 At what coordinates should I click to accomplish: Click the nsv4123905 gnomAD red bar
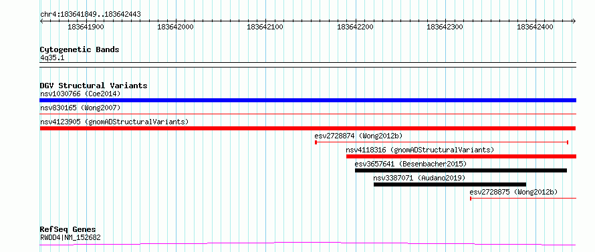click(x=308, y=128)
